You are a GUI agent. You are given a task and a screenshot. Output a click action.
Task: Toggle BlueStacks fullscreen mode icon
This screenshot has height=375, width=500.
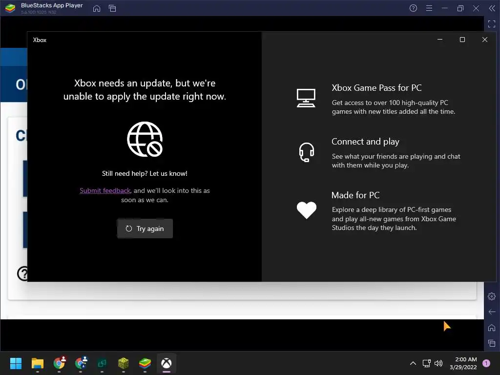pyautogui.click(x=492, y=23)
